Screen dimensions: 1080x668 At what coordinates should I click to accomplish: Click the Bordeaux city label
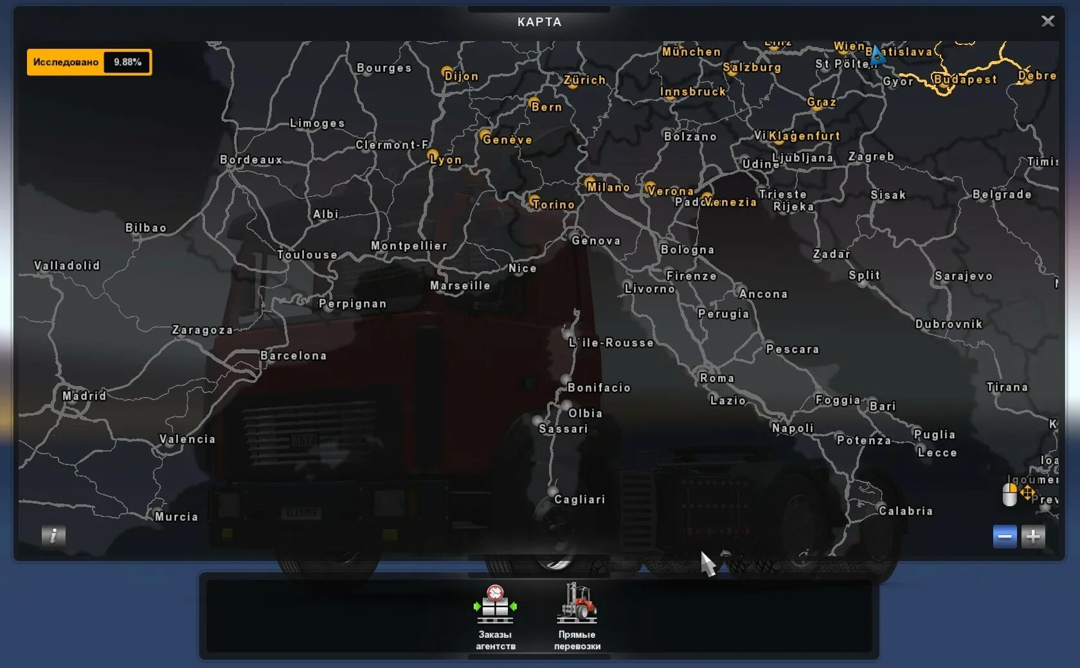click(251, 159)
